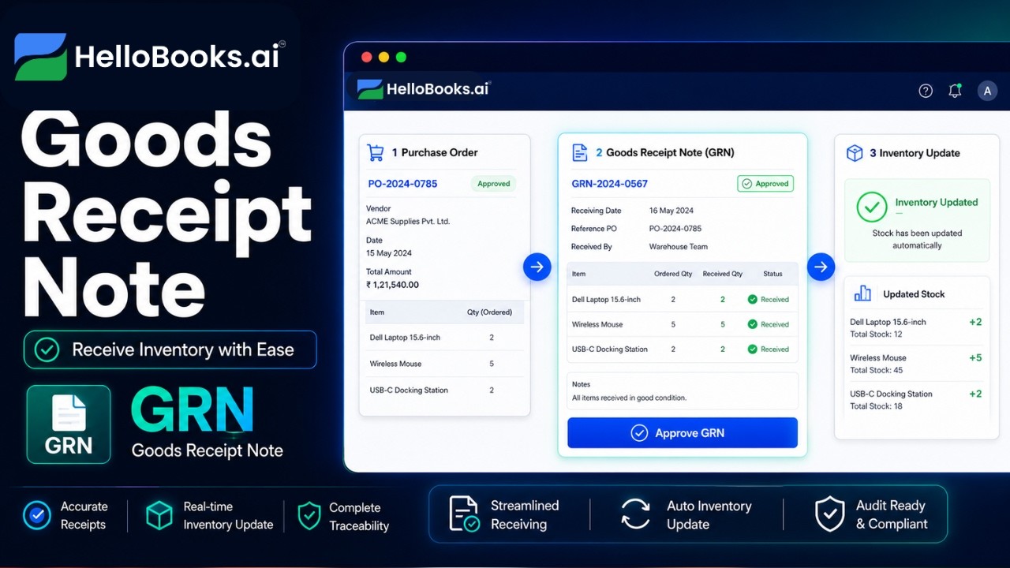Click the Received By value Warehouse Team

click(x=679, y=247)
